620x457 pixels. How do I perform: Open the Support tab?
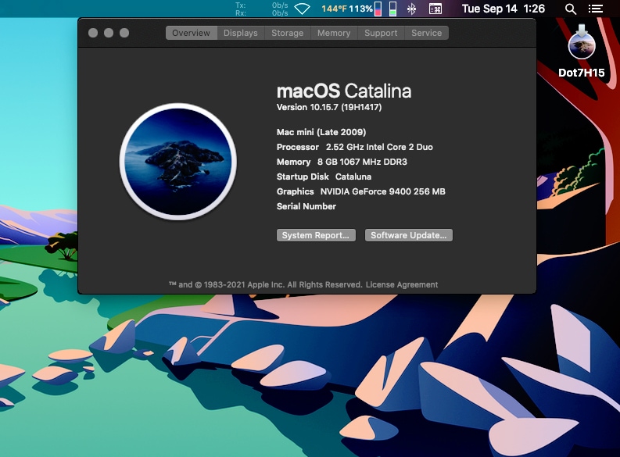click(x=381, y=33)
